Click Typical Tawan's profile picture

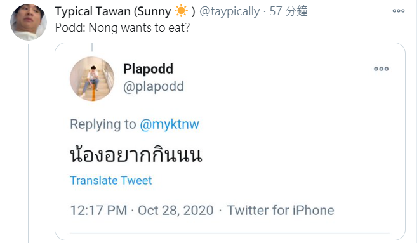click(29, 22)
